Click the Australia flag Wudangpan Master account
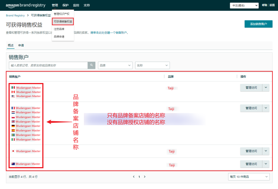This screenshot has height=189, width=278. click(28, 164)
